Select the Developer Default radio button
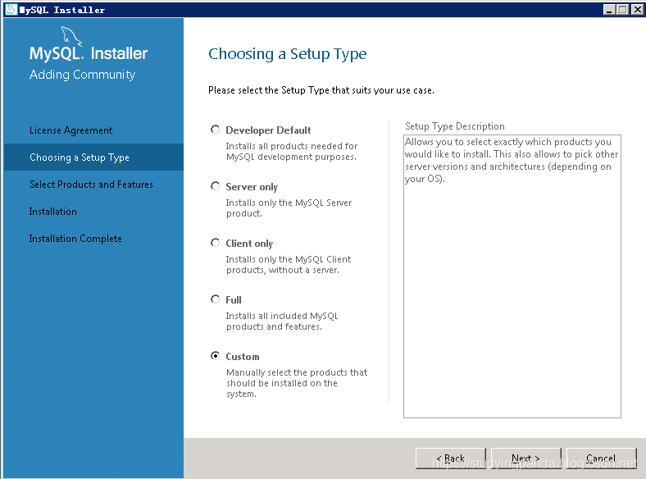Image resolution: width=646 pixels, height=479 pixels. click(215, 130)
